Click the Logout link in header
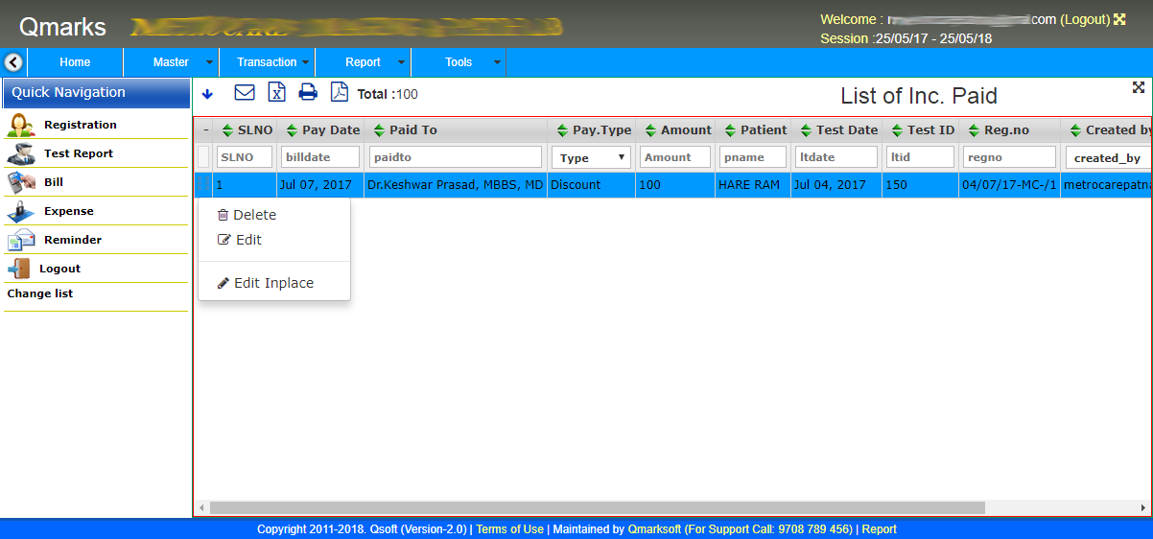This screenshot has height=539, width=1153. tap(1085, 19)
